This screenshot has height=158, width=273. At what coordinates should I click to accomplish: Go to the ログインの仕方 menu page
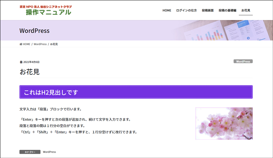pos(186,11)
